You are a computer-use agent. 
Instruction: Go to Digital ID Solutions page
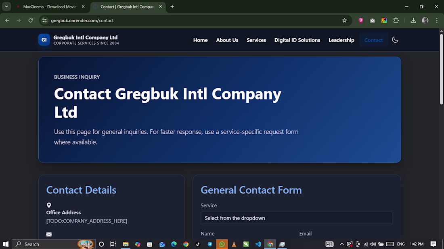(297, 40)
